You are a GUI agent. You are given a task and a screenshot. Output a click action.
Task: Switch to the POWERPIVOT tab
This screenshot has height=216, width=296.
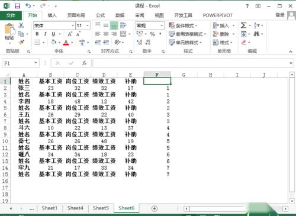pyautogui.click(x=218, y=15)
